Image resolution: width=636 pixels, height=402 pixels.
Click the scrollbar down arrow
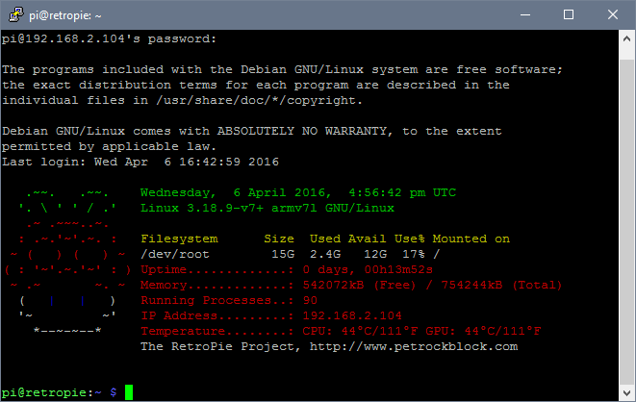(x=625, y=392)
